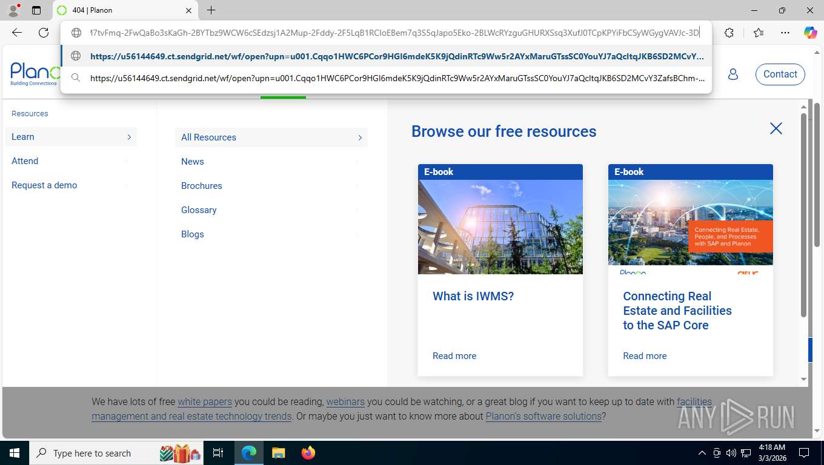Click the address bar URL field
Image resolution: width=824 pixels, height=465 pixels.
click(394, 33)
